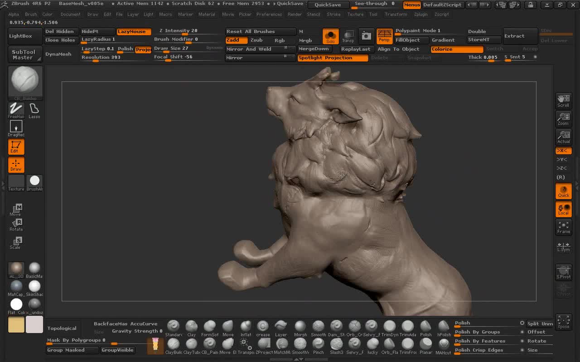Toggle X axis symmetry
This screenshot has height=362, width=580.
[x=563, y=151]
